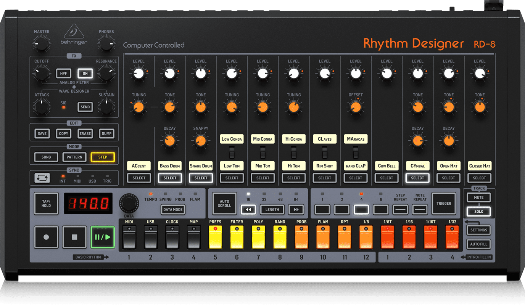Screen dimensions: 525x305
Task: Click the RESONANCE knob
Action: (106, 74)
